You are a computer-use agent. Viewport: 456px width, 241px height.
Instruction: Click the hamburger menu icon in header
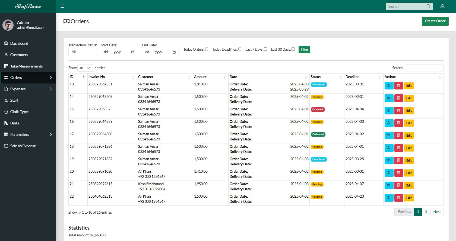(x=62, y=6)
